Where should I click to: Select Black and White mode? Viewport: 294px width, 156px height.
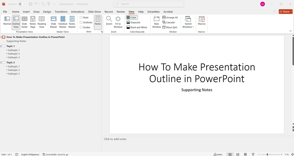[x=137, y=27]
